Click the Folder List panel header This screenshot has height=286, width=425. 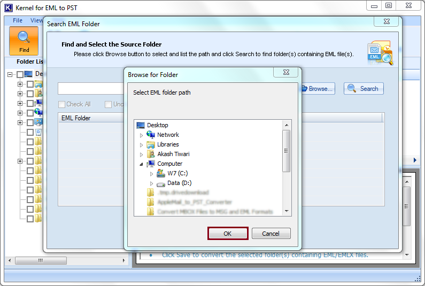coord(30,61)
